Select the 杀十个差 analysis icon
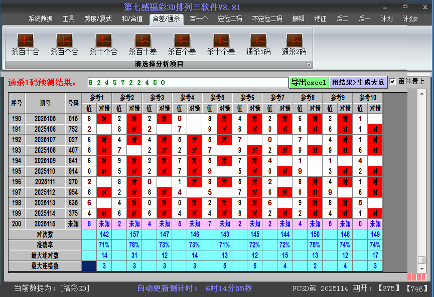434x297 pixels. point(221,45)
